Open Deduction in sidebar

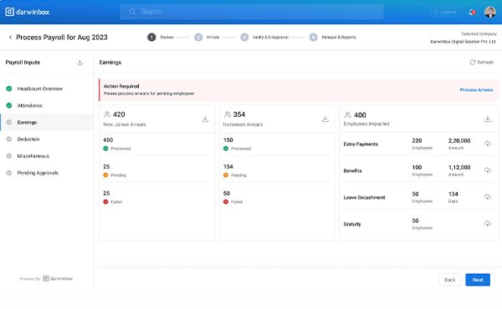click(x=28, y=139)
